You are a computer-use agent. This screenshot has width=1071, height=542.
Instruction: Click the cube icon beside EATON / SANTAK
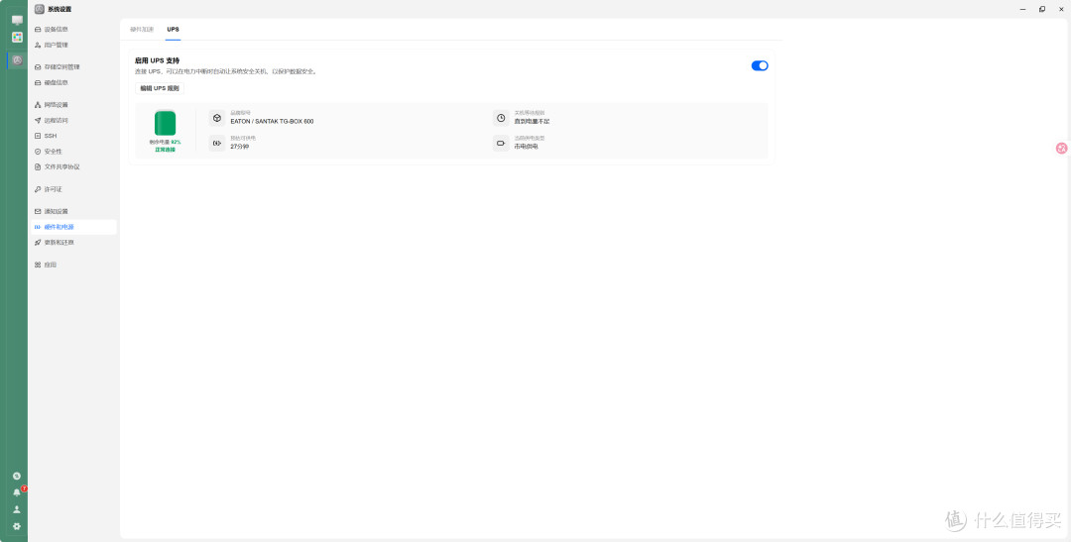[216, 118]
